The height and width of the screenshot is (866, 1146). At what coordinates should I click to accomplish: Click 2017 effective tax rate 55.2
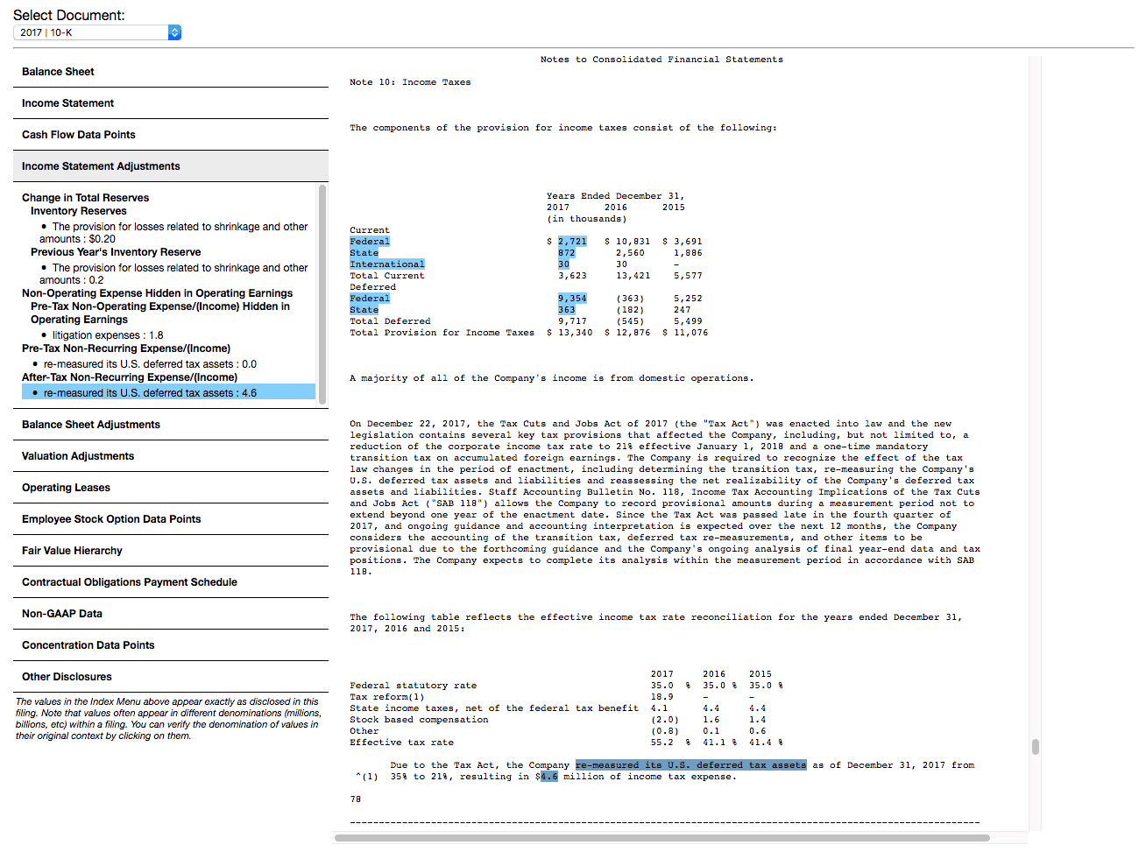pyautogui.click(x=662, y=743)
